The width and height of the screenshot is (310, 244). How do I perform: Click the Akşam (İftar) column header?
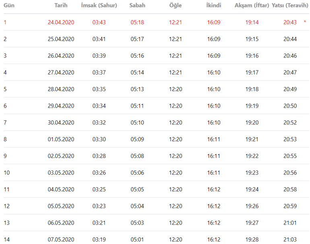point(252,6)
